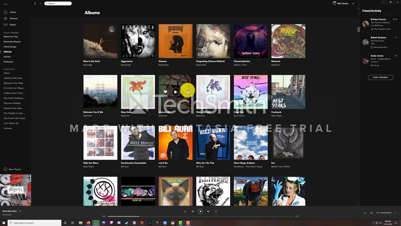Open the Let It Go album cover

click(175, 143)
